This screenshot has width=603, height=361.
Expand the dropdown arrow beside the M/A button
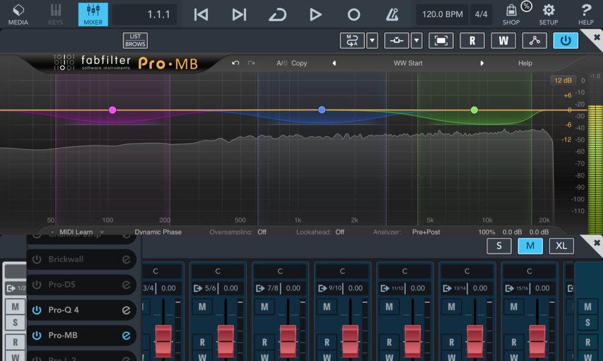coord(372,41)
